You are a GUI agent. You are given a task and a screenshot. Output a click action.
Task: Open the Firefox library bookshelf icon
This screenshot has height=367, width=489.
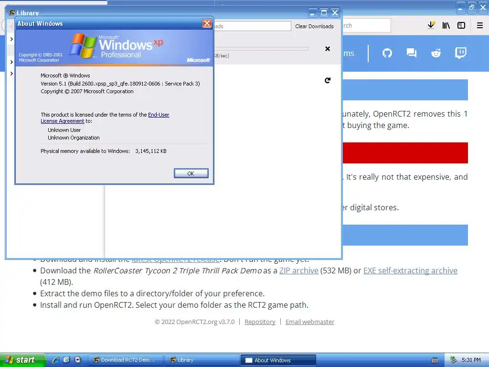[446, 25]
